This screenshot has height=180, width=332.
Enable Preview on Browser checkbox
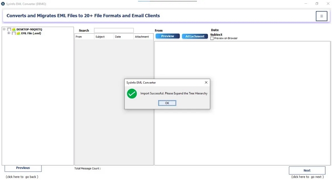212,38
